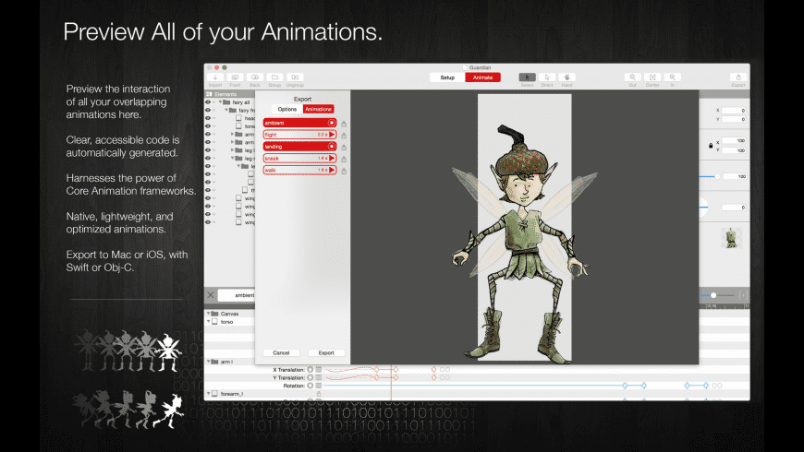Collapse the fairy fr group
The image size is (804, 452).
(x=226, y=110)
